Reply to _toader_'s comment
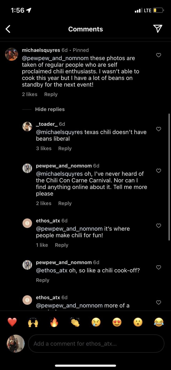This screenshot has height=370, width=171. coord(65,149)
